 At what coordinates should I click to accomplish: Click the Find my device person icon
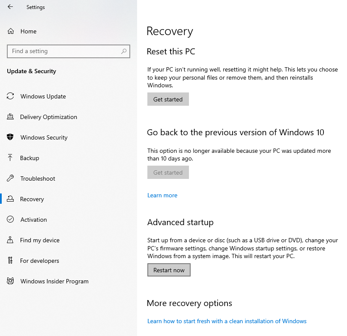point(10,240)
